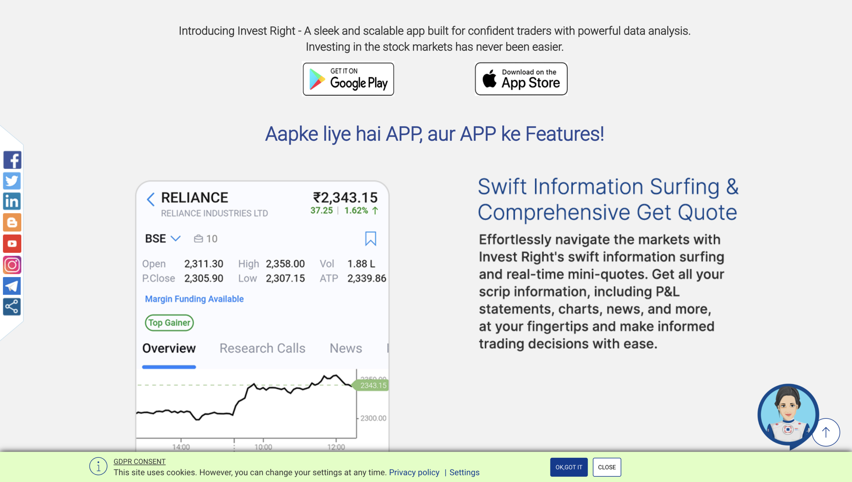Click the P.Close value 2,305.90
The height and width of the screenshot is (482, 852).
point(204,278)
